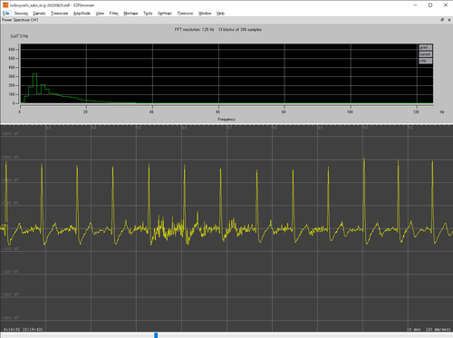This screenshot has height=338, width=453.
Task: Expand the Timescale menu
Action: [x=60, y=14]
